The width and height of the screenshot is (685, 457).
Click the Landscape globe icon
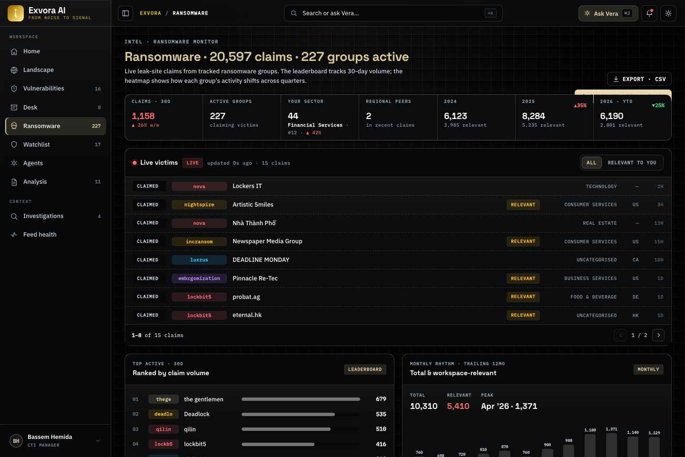[14, 70]
